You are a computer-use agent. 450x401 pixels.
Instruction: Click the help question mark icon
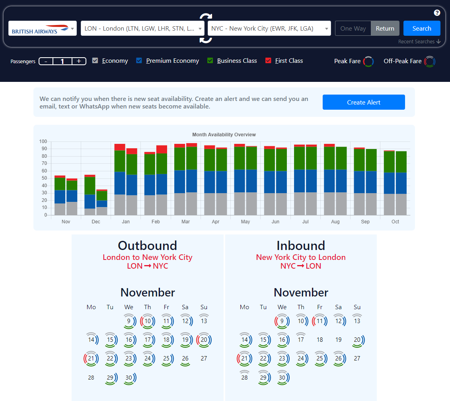[x=437, y=13]
